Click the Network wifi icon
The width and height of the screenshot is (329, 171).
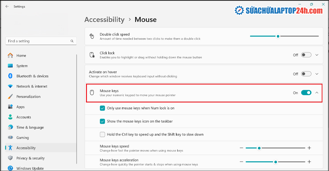10,86
